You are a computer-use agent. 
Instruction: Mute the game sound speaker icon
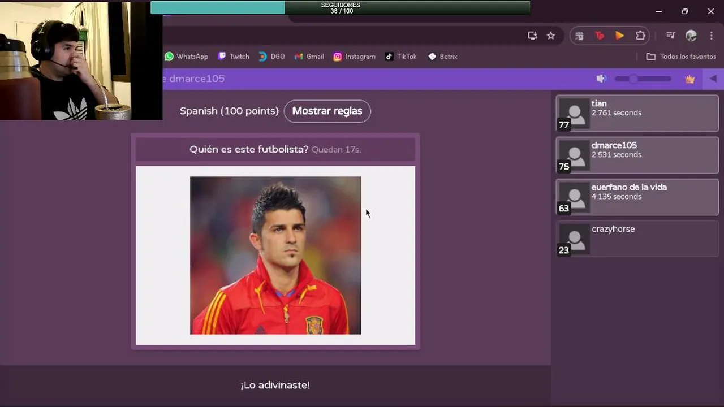tap(601, 79)
